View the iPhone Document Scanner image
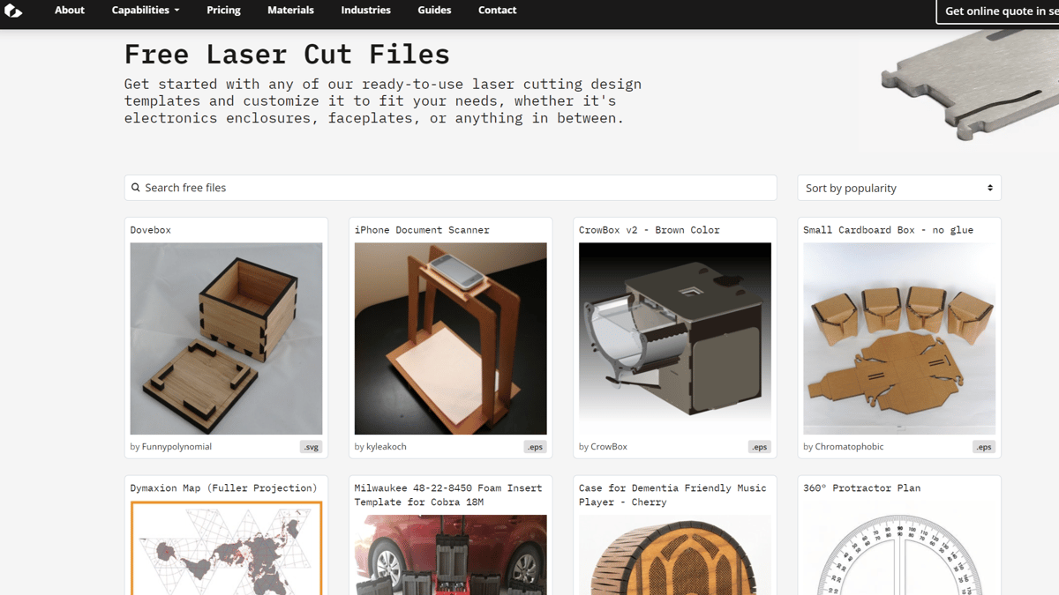The width and height of the screenshot is (1059, 595). pyautogui.click(x=450, y=338)
